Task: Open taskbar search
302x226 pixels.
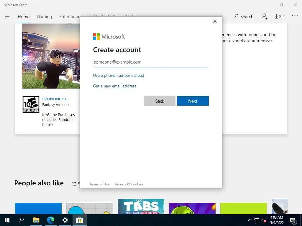Action: [21, 220]
